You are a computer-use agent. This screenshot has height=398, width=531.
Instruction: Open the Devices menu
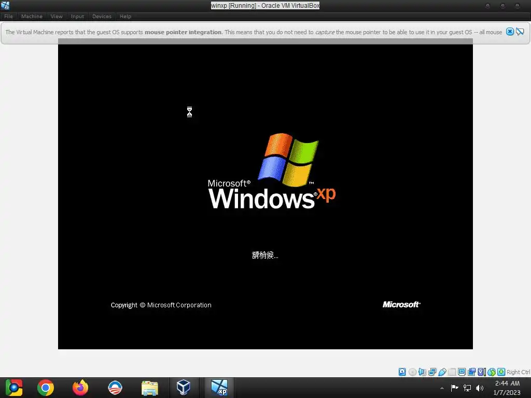[x=102, y=16]
